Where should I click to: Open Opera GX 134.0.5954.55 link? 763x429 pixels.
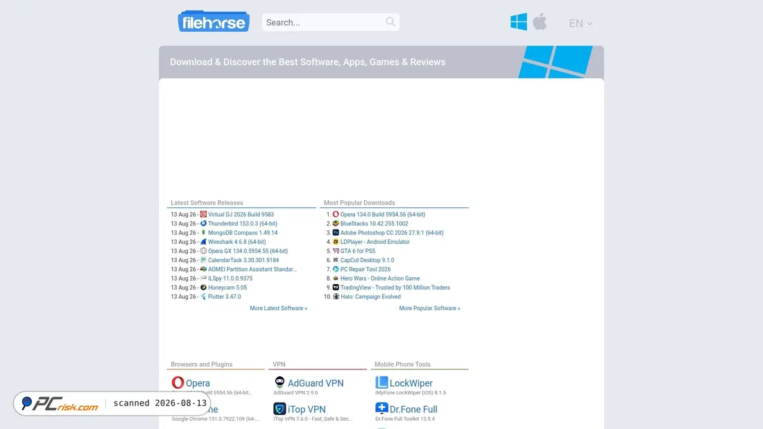click(x=248, y=251)
